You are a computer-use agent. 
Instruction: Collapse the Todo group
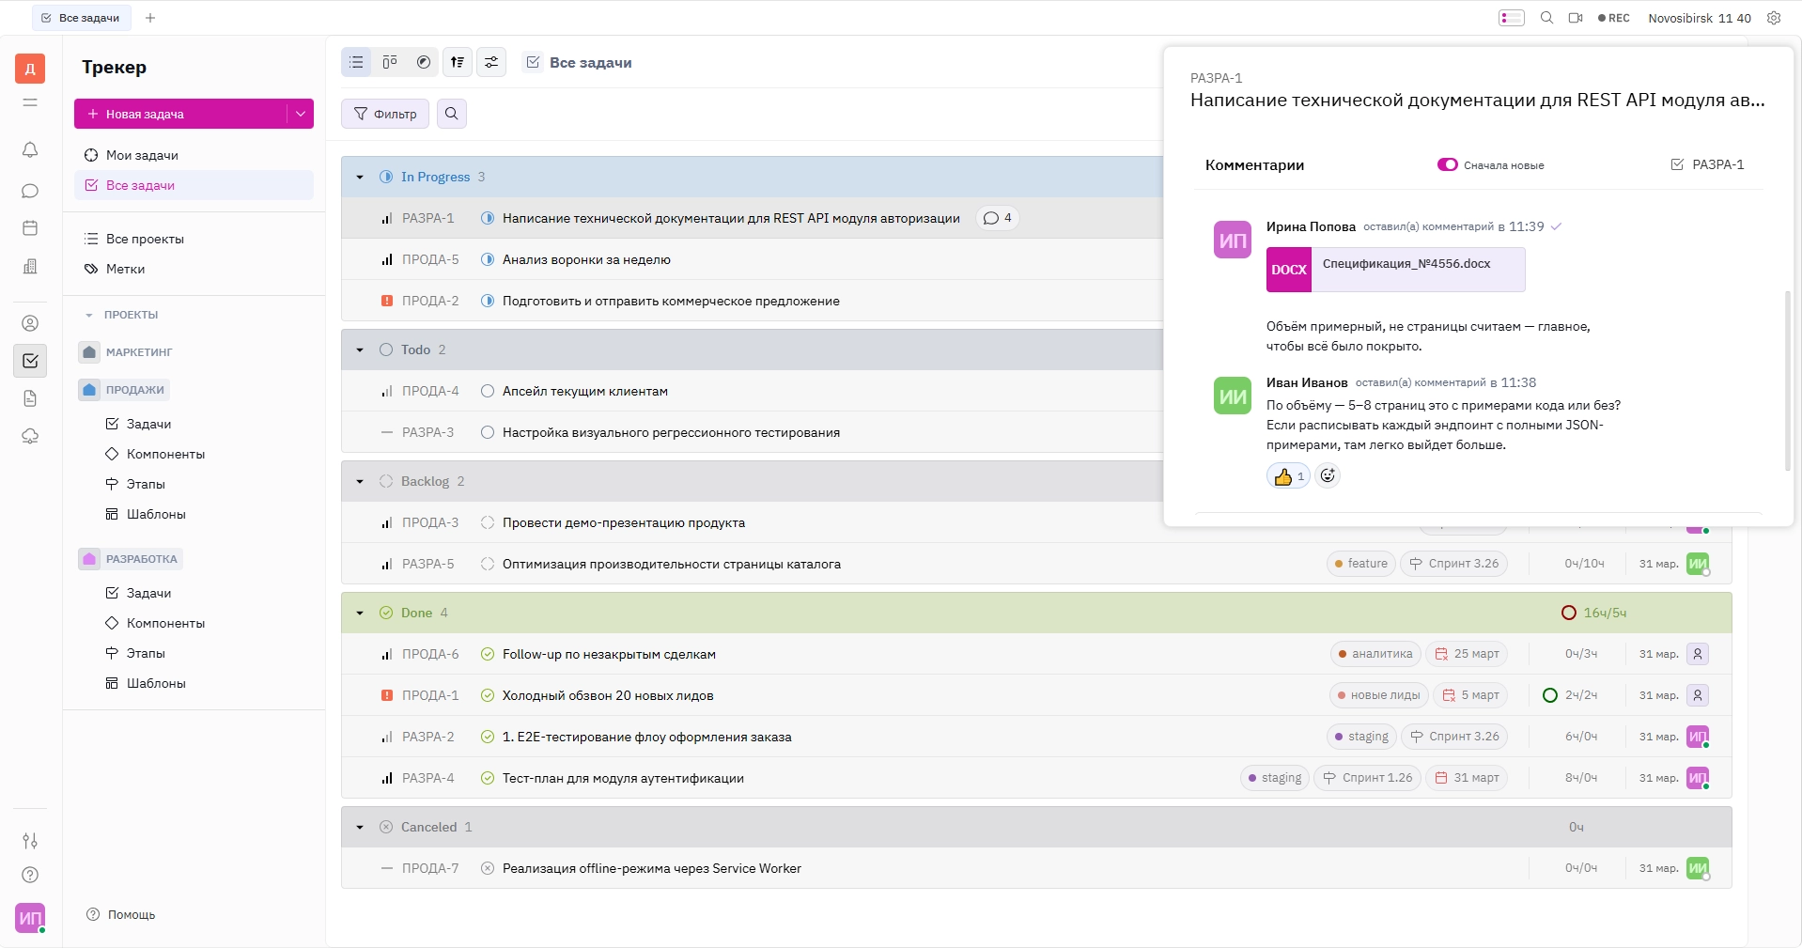(x=360, y=350)
